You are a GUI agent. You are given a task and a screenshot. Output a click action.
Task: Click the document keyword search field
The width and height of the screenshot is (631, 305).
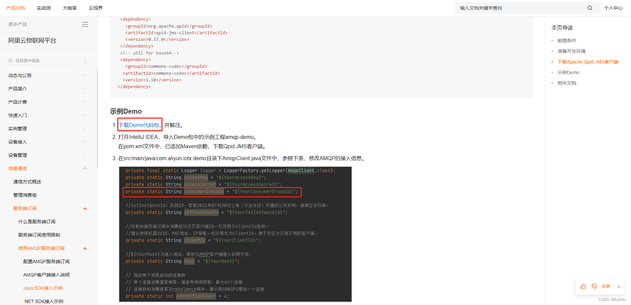tap(528, 8)
